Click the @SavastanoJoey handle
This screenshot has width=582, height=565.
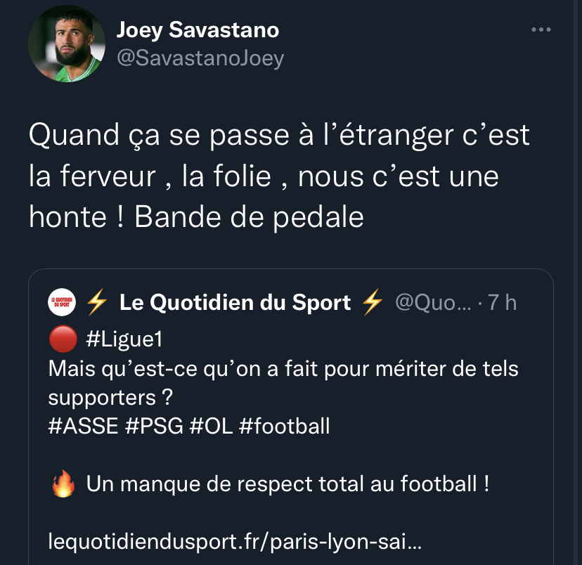pyautogui.click(x=200, y=58)
